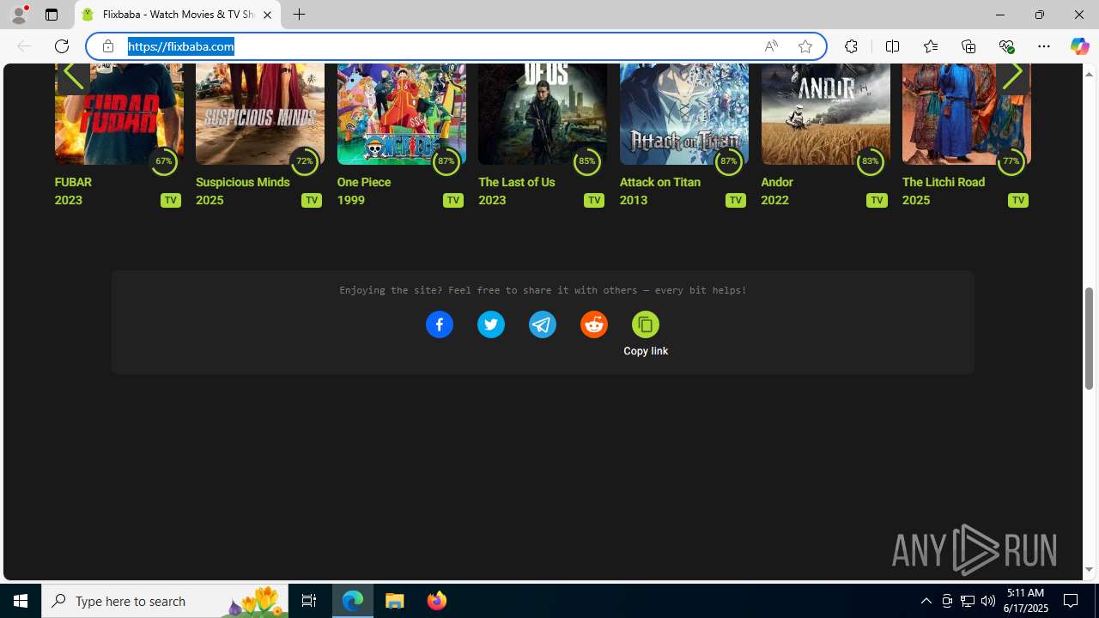Click the year 2023 under FUBAR

[69, 200]
